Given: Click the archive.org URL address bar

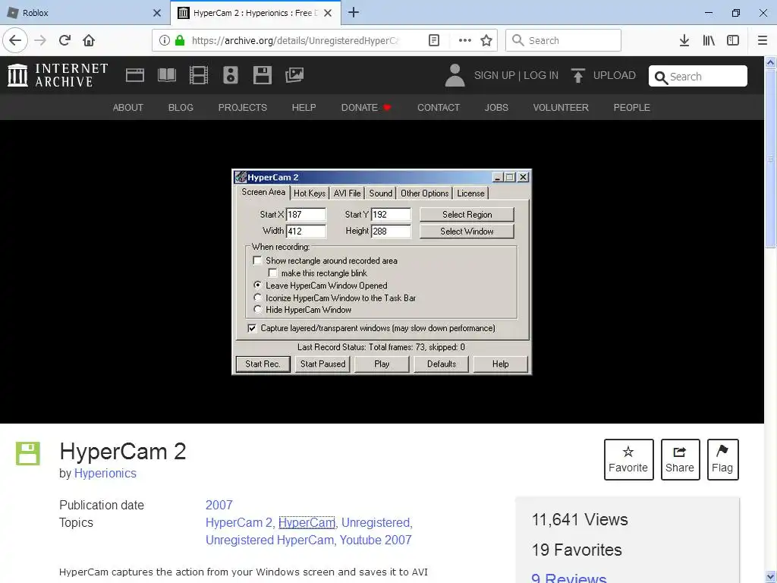Looking at the screenshot, I should pyautogui.click(x=295, y=40).
